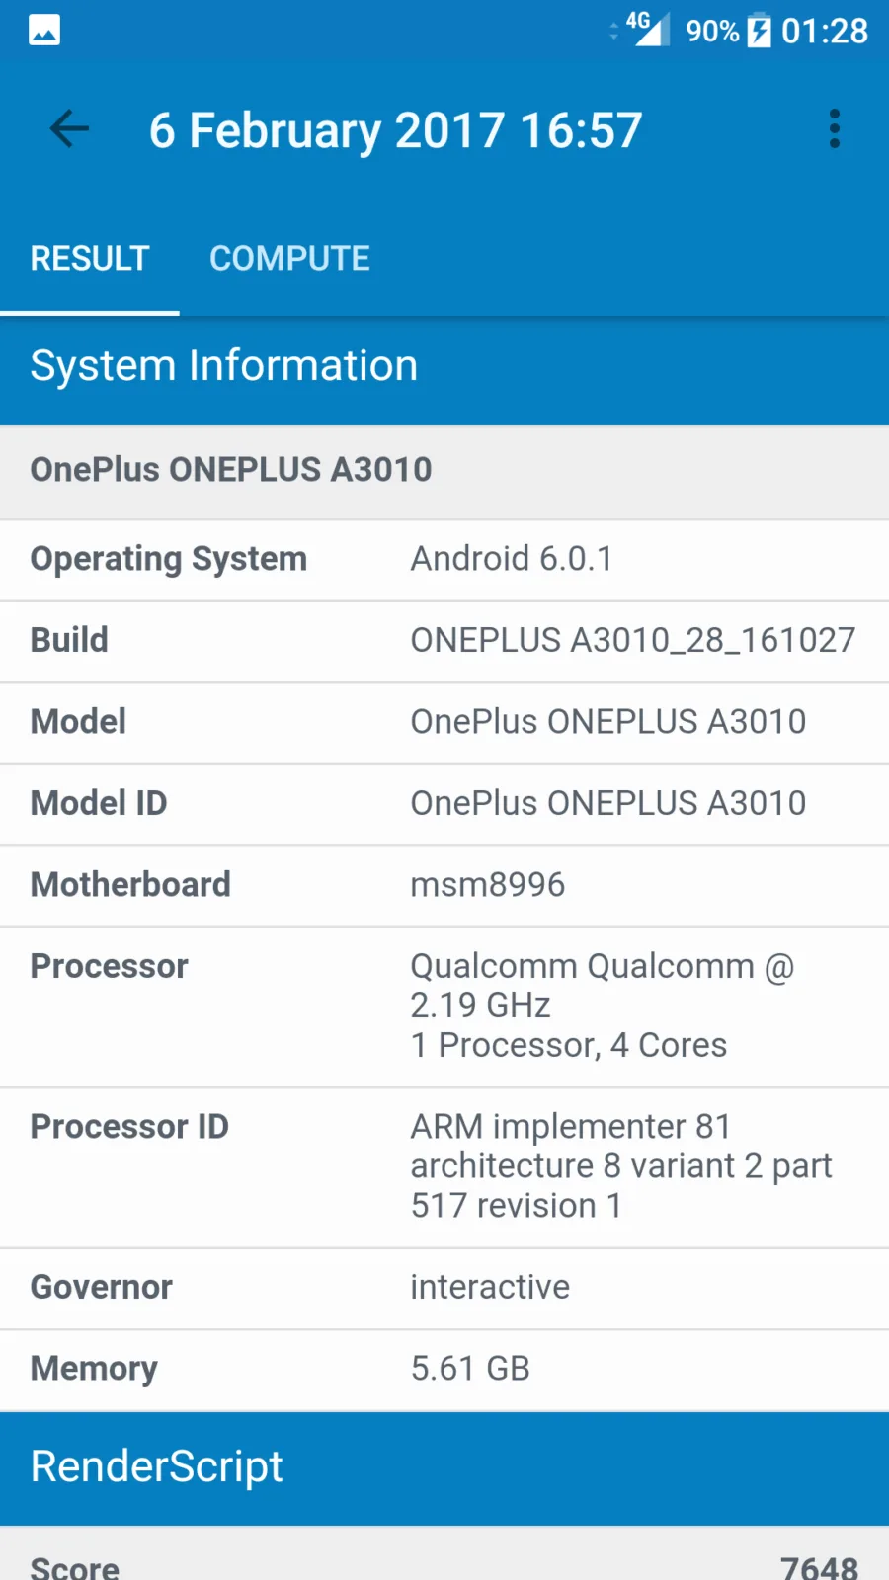
Task: Tap the Processor ID row
Action: pyautogui.click(x=444, y=1167)
